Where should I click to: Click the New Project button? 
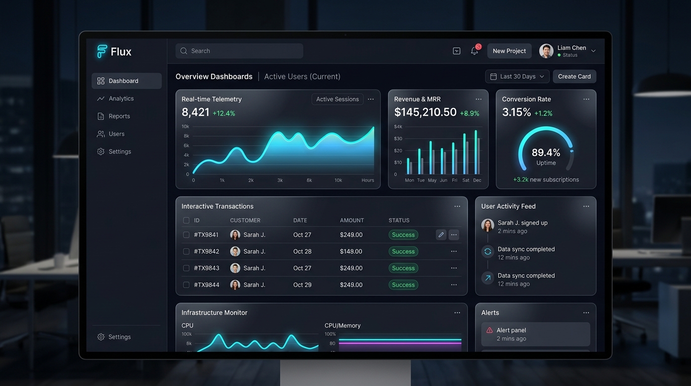point(509,51)
